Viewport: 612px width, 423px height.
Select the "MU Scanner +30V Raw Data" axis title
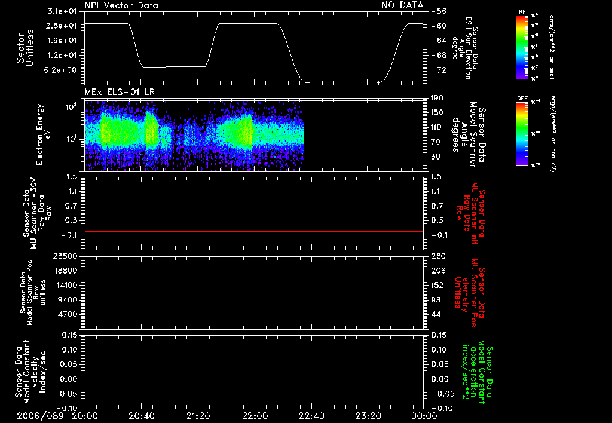(x=37, y=213)
